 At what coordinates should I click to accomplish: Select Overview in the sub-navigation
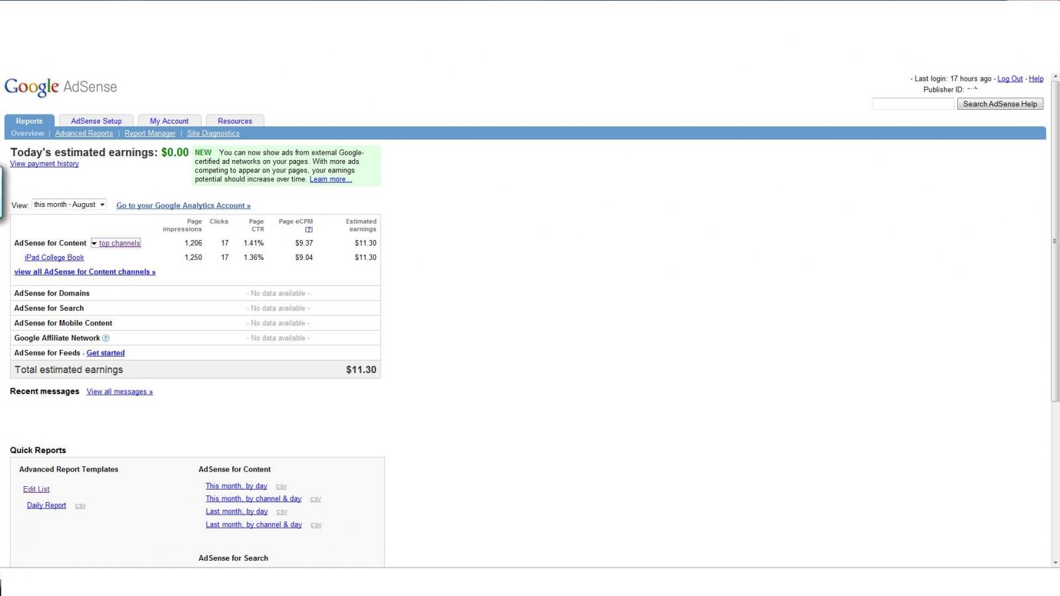[x=27, y=134]
